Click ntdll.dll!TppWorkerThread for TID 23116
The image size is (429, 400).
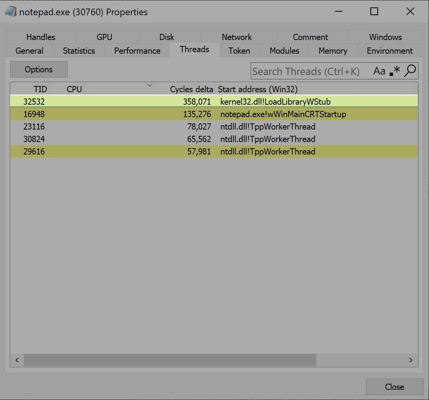[268, 126]
